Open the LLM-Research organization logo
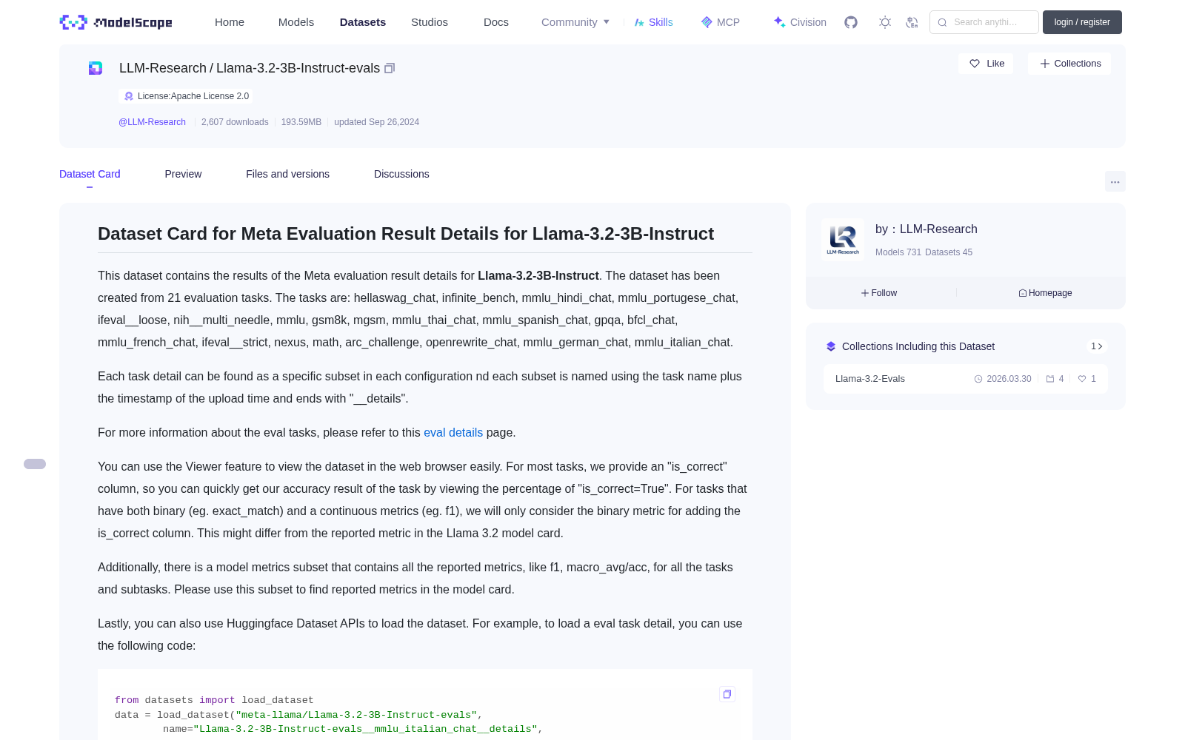The height and width of the screenshot is (740, 1185). point(843,240)
